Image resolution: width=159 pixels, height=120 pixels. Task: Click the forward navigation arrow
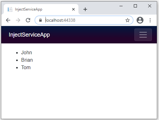(18, 20)
